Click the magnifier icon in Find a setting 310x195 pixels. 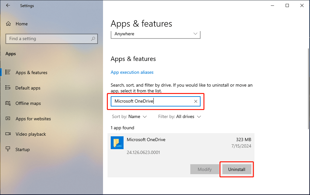click(93, 39)
